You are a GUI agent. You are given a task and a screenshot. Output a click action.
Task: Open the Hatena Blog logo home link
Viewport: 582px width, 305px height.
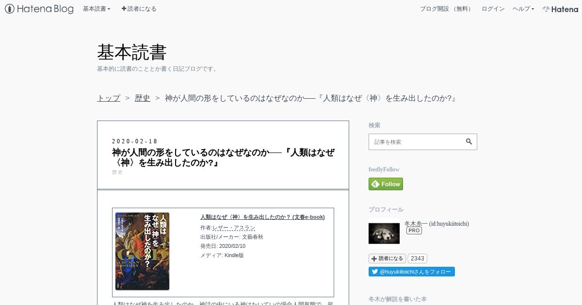(39, 9)
